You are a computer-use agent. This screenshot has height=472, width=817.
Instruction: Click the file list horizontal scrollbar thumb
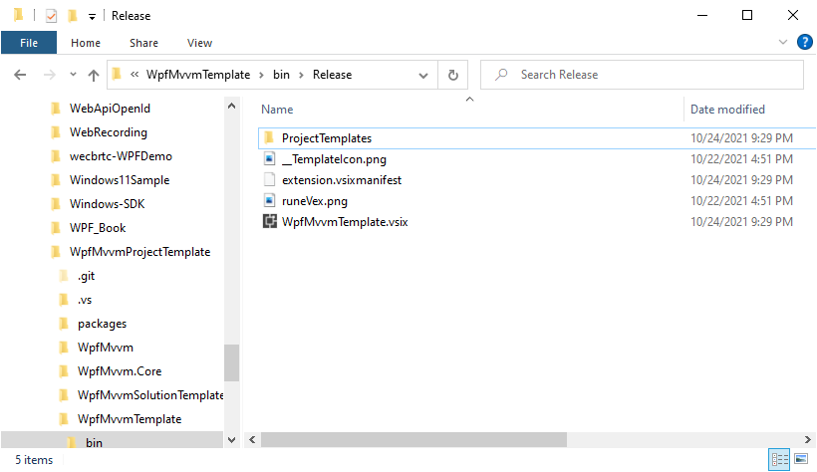[413, 440]
